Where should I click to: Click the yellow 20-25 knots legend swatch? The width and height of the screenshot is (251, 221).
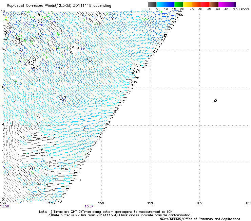(x=187, y=4)
